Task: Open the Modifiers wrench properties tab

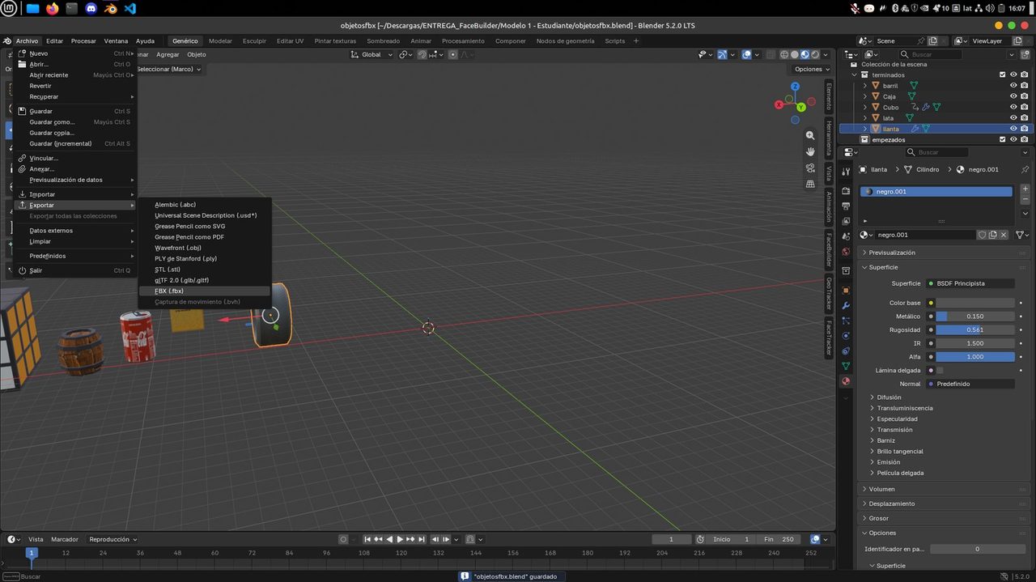Action: pos(846,305)
